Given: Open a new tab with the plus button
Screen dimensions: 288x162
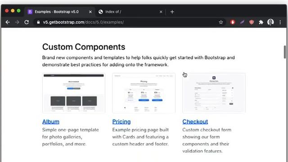Looking at the screenshot, I should (172, 12).
